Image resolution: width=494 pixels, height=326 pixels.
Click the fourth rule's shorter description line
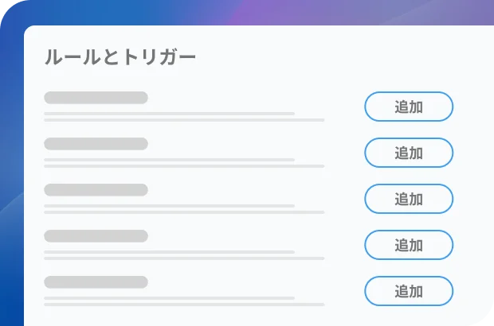point(170,252)
